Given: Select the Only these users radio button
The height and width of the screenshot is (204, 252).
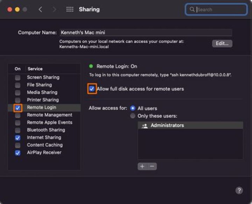Looking at the screenshot, I should coord(133,116).
